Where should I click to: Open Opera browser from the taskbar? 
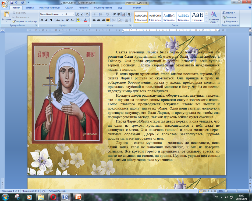53,197
